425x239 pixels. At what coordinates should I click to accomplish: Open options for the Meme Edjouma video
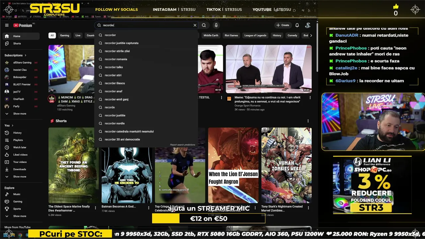[x=310, y=98]
